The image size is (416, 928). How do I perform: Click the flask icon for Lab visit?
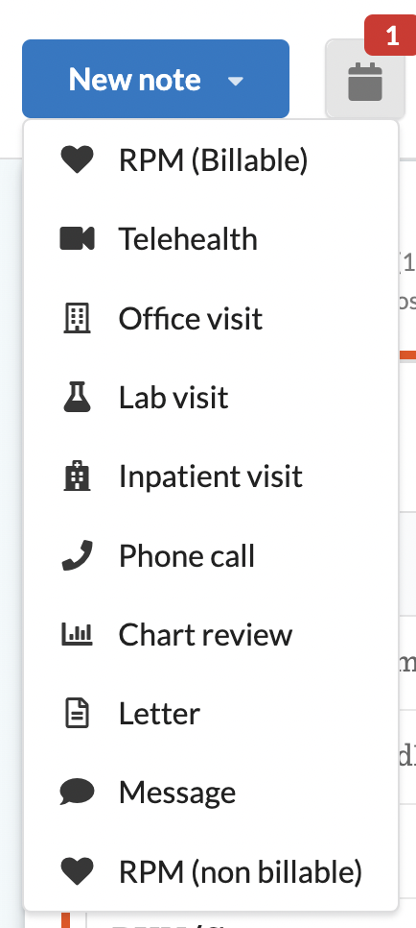[77, 397]
